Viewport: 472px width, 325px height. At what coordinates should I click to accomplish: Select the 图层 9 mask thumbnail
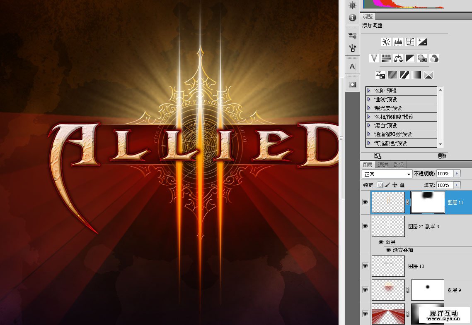pos(427,290)
